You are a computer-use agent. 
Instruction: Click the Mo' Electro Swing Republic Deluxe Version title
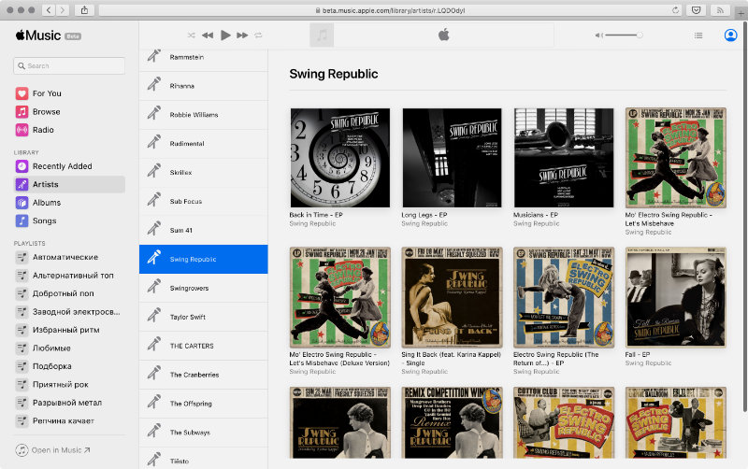point(339,359)
